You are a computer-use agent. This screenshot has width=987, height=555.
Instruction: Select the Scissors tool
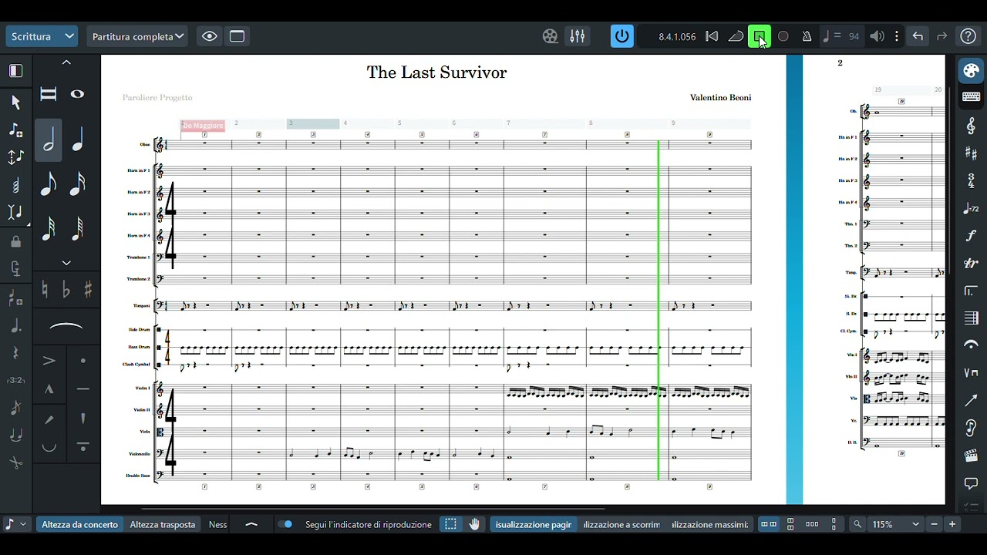click(x=15, y=463)
